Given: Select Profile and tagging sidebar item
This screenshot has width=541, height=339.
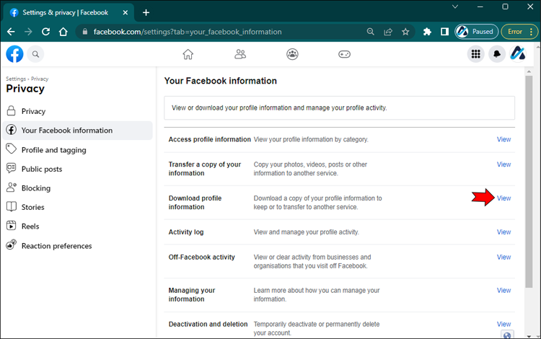Looking at the screenshot, I should (53, 150).
